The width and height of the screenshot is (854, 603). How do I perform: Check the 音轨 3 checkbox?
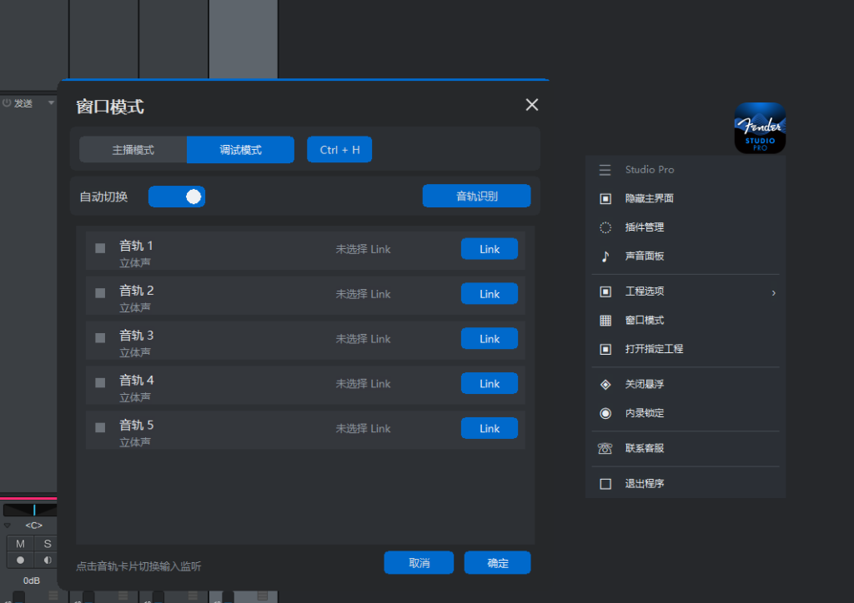[100, 337]
